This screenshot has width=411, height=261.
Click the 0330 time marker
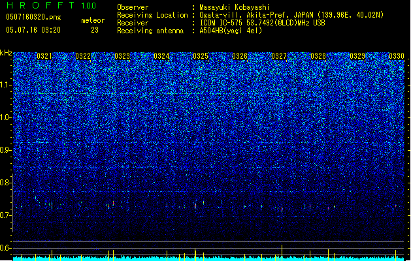[x=397, y=56]
